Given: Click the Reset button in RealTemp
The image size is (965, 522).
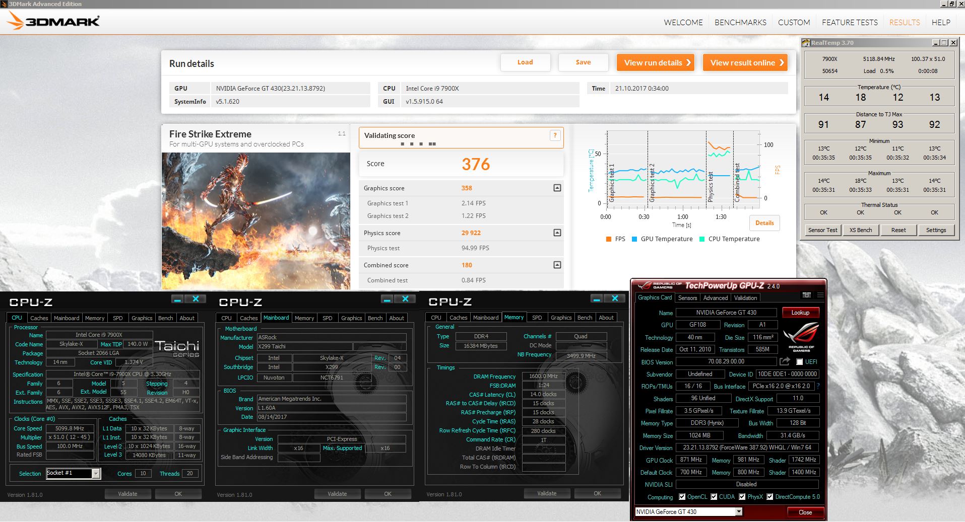Looking at the screenshot, I should click(x=898, y=230).
